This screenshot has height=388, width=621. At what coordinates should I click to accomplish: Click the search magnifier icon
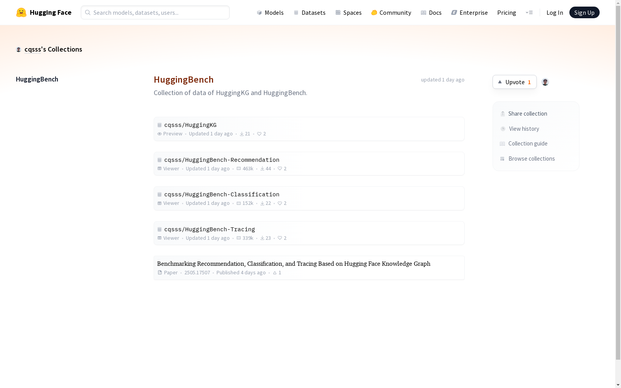click(x=88, y=12)
